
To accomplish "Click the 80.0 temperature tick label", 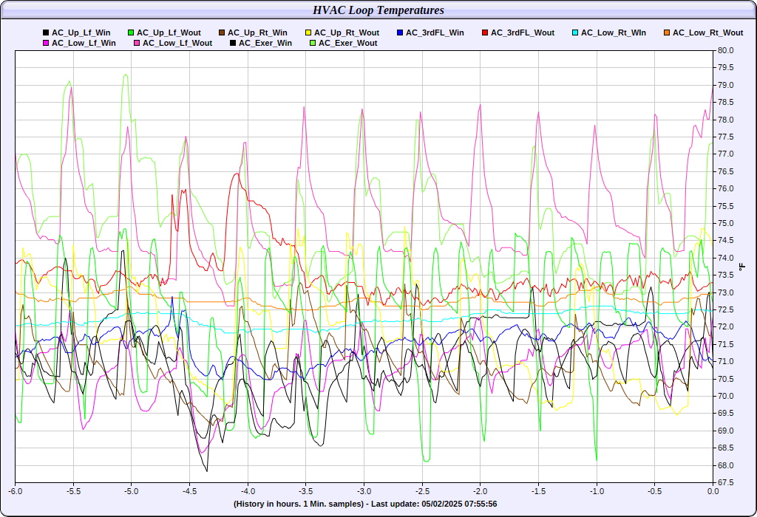I will pos(726,51).
